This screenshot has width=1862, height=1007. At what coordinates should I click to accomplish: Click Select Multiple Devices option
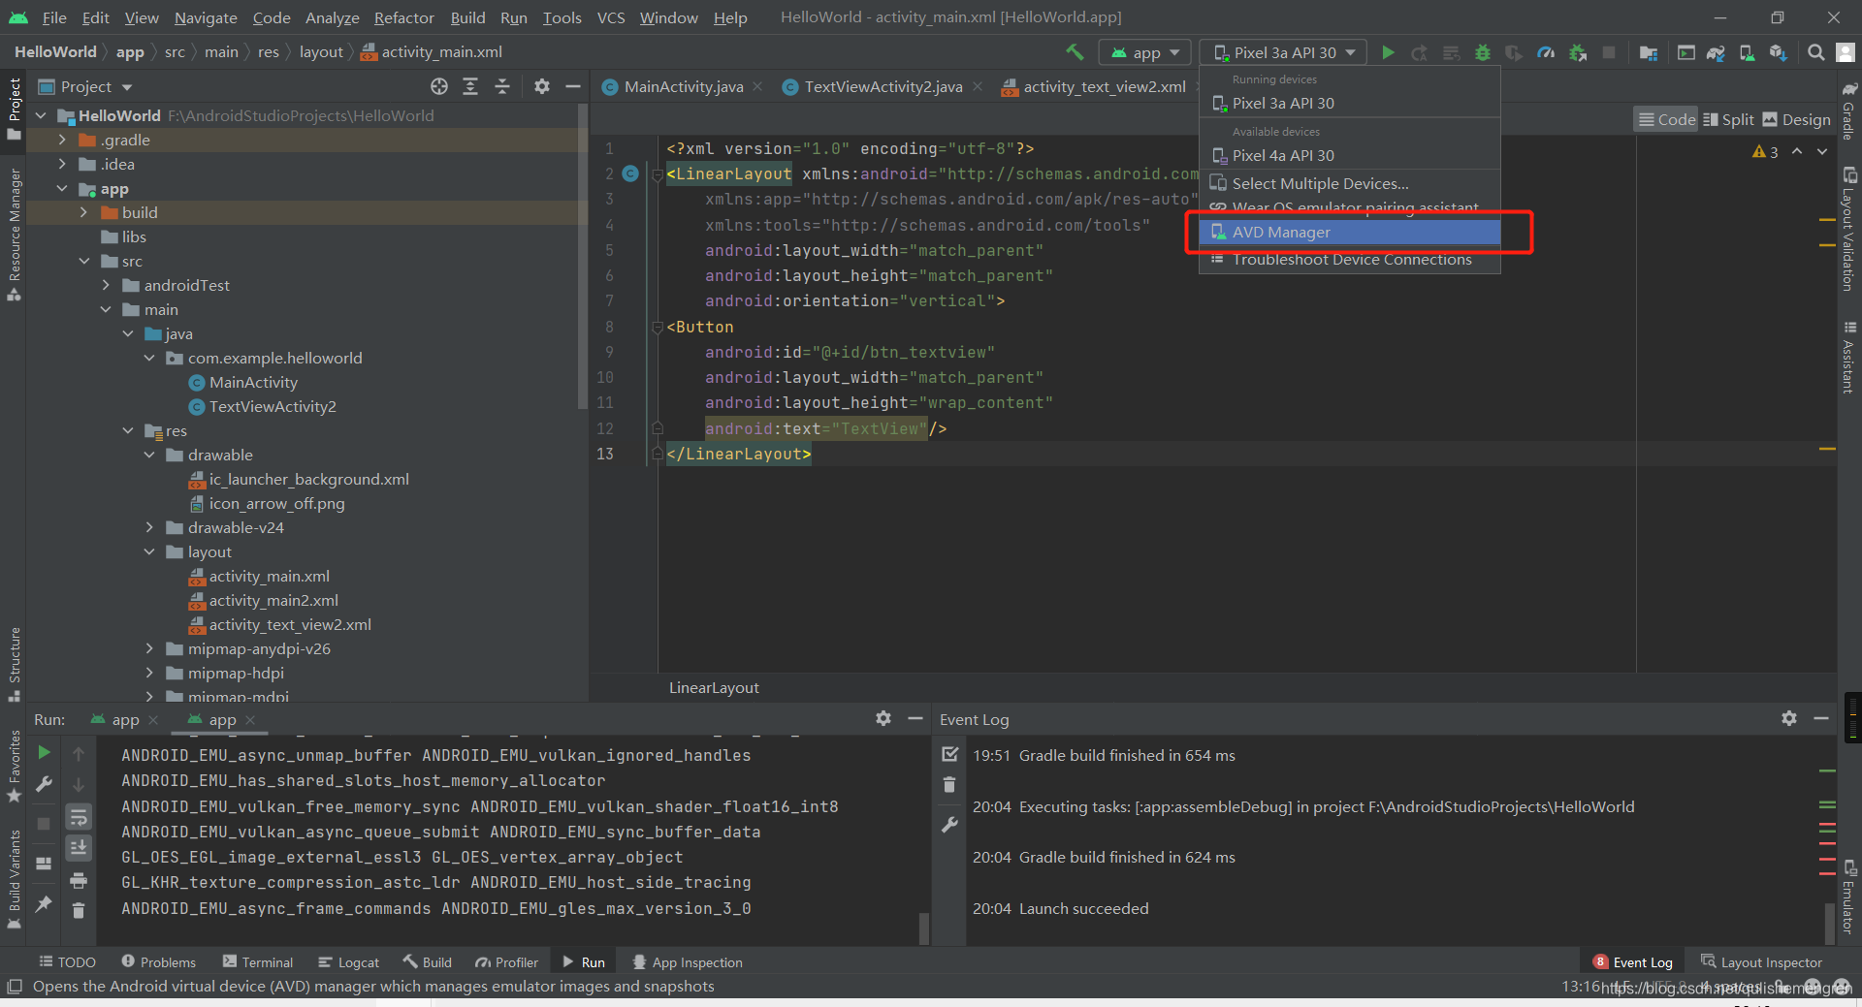[1350, 183]
